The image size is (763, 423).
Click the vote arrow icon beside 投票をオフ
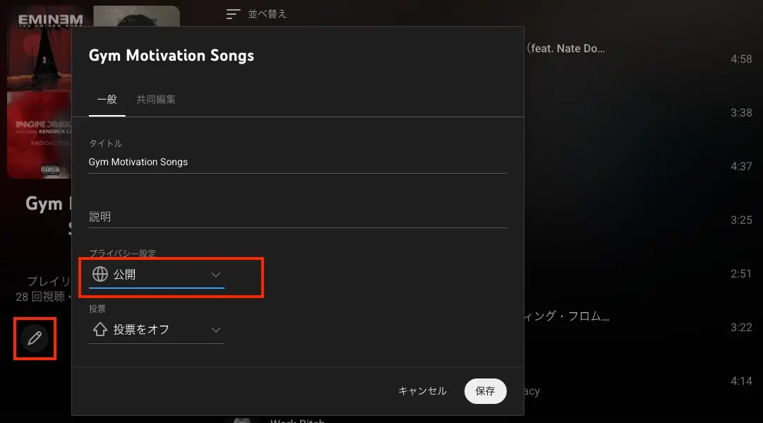[100, 329]
